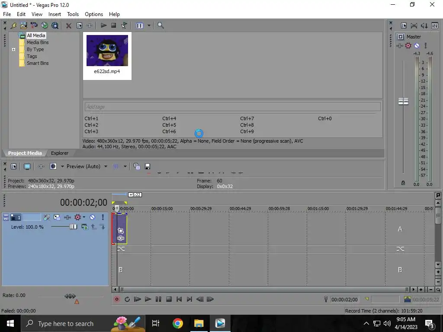Click Remove Selected Media from Project X icon
This screenshot has width=443, height=332.
pyautogui.click(x=68, y=26)
